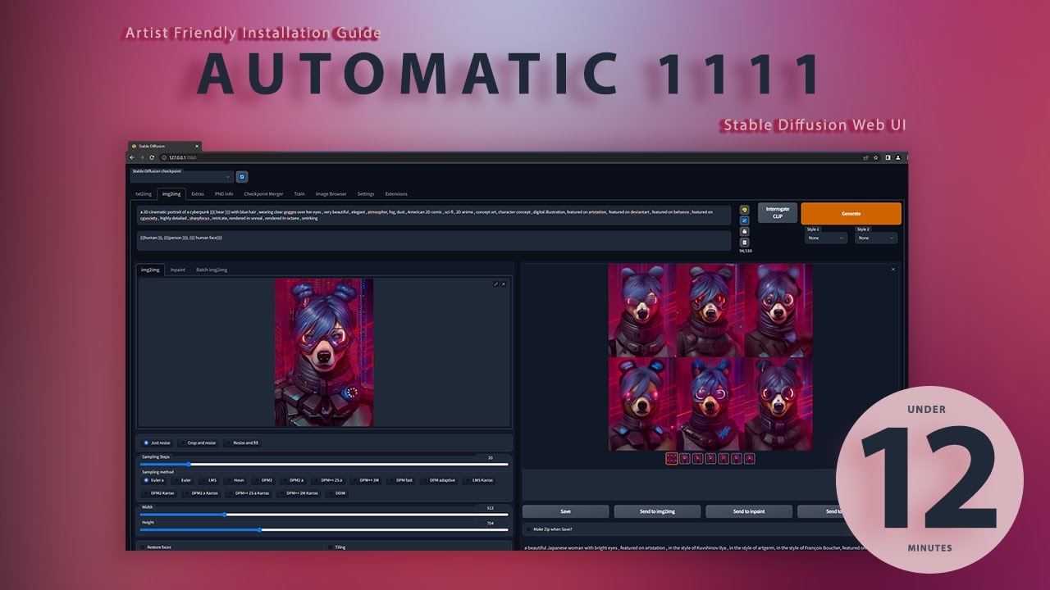Switch to the Batch img2img sub-tab

point(212,270)
